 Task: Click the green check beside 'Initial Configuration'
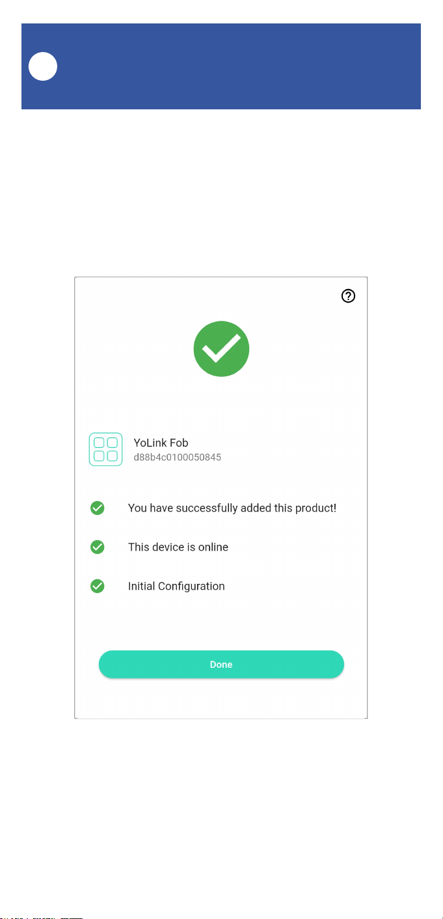(98, 586)
